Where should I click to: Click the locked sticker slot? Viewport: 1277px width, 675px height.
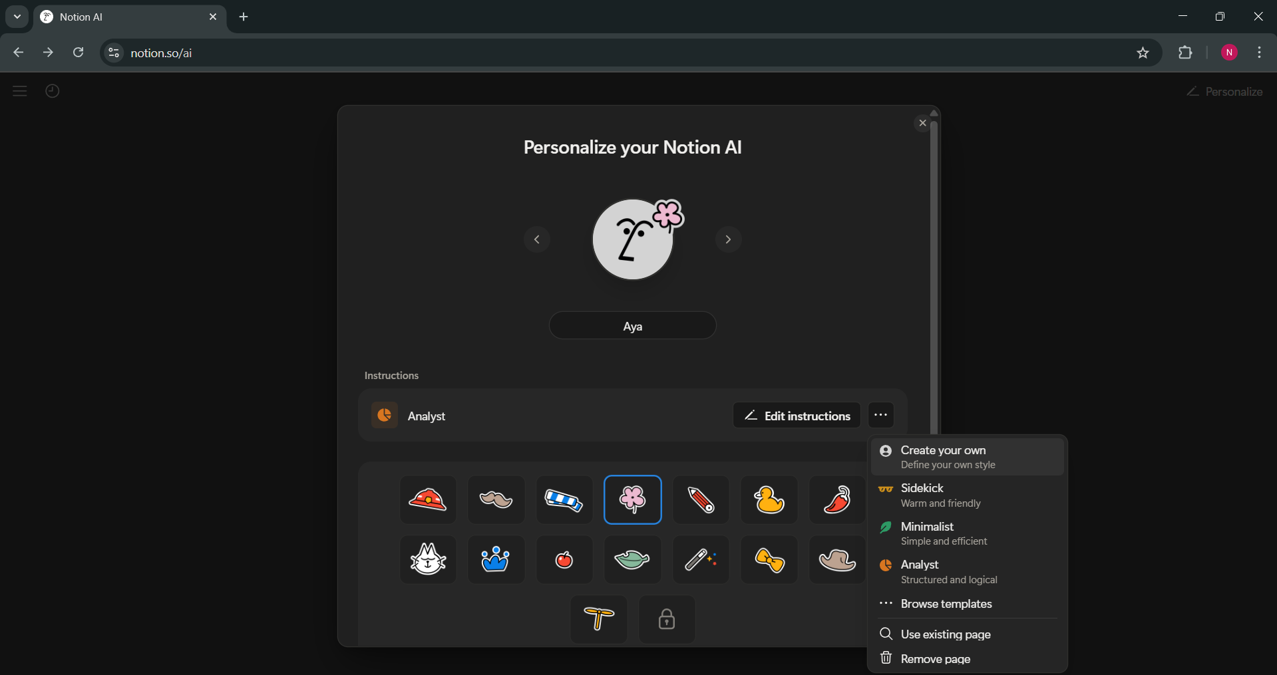point(666,619)
